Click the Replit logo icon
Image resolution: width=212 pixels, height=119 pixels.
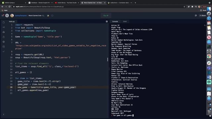click(x=7, y=16)
